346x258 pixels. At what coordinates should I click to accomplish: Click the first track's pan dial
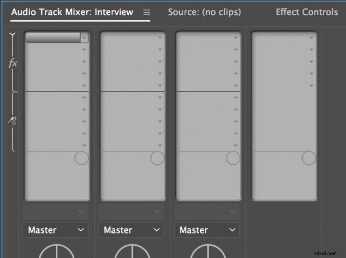coord(56,251)
